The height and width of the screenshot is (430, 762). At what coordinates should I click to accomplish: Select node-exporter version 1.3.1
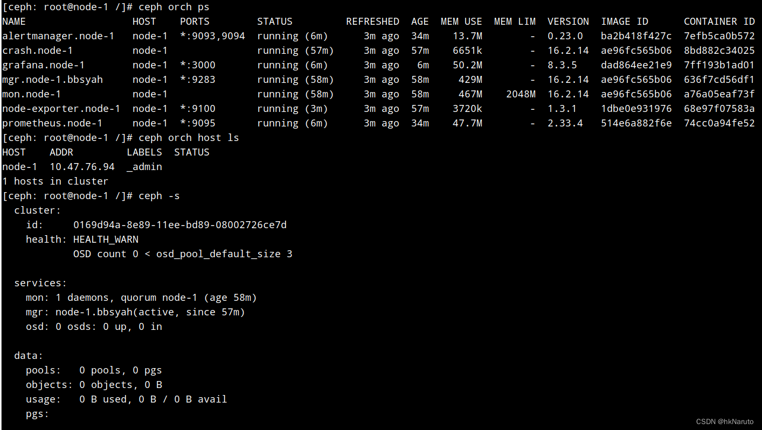[562, 109]
